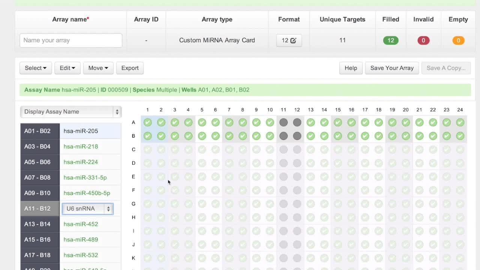Click Save Your Array button
The width and height of the screenshot is (480, 270).
(x=391, y=68)
